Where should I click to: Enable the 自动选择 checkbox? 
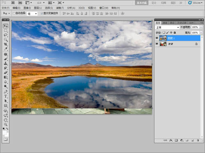14,13
